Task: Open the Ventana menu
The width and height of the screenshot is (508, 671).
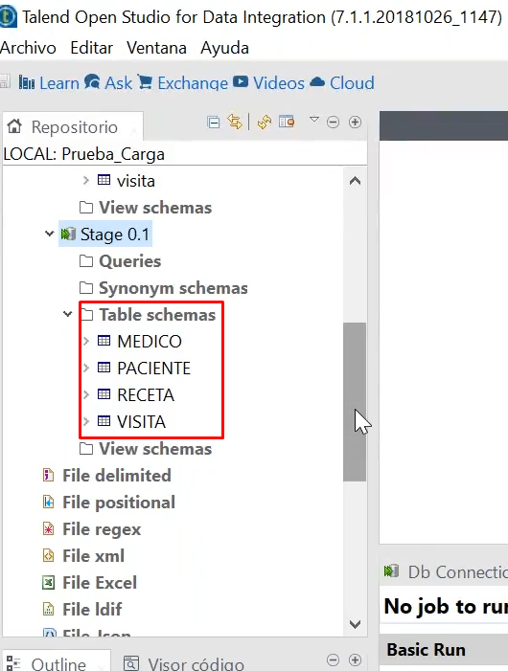Action: point(156,48)
